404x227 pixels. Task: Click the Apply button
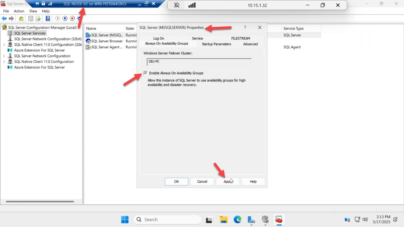(228, 181)
